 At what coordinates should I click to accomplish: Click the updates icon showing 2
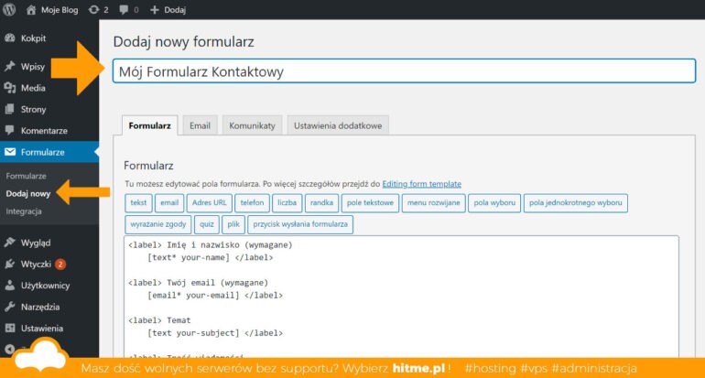[x=93, y=10]
